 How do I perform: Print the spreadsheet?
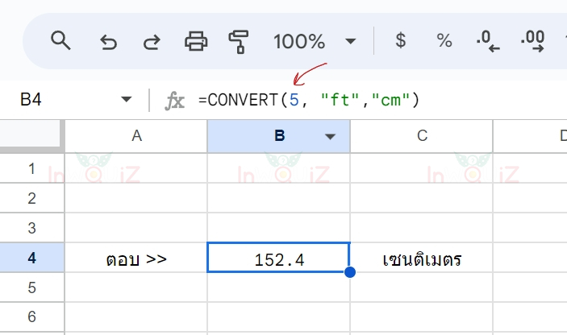point(196,40)
